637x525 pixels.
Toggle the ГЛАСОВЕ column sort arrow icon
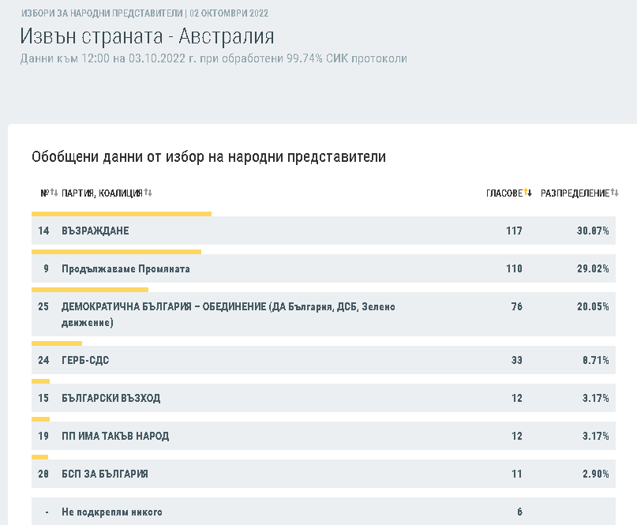pyautogui.click(x=529, y=193)
